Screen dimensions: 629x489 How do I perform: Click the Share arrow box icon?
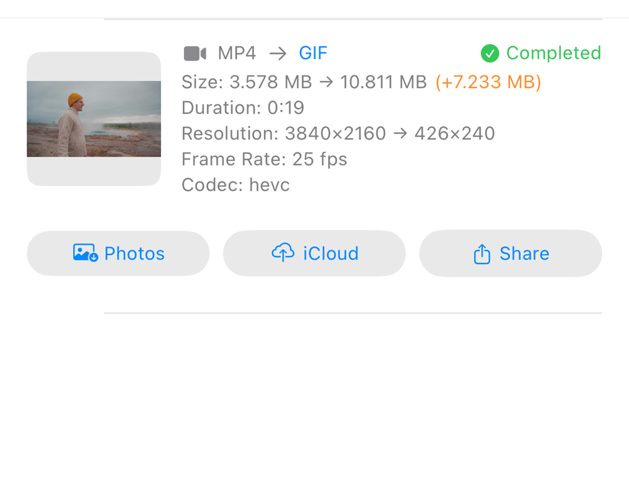click(482, 254)
